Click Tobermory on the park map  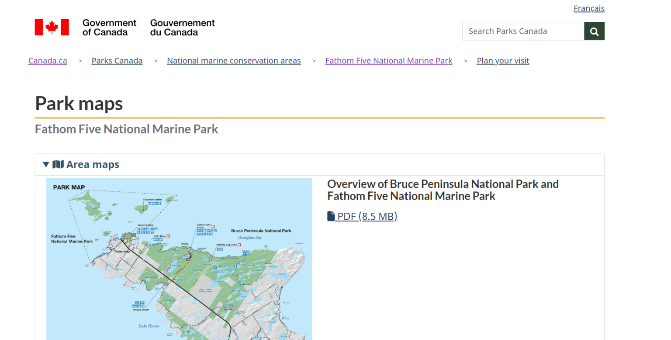point(123,252)
